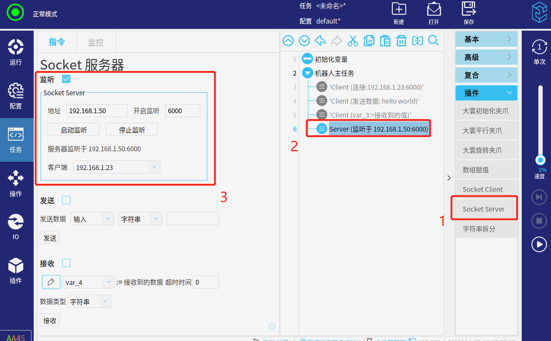Screen dimensions: 551x341
Task: Click the Save task icon
Action: (468, 13)
